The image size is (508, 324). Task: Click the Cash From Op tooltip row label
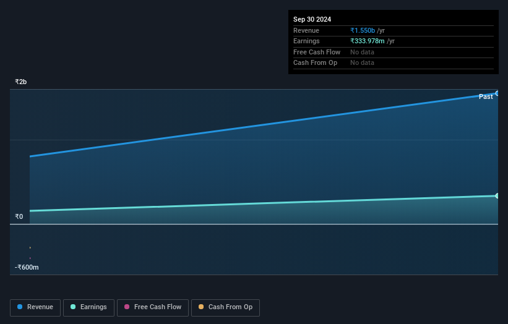[x=315, y=63]
